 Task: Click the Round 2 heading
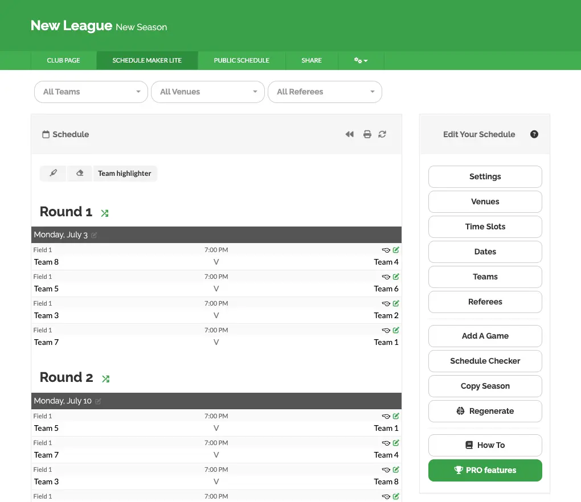click(66, 377)
